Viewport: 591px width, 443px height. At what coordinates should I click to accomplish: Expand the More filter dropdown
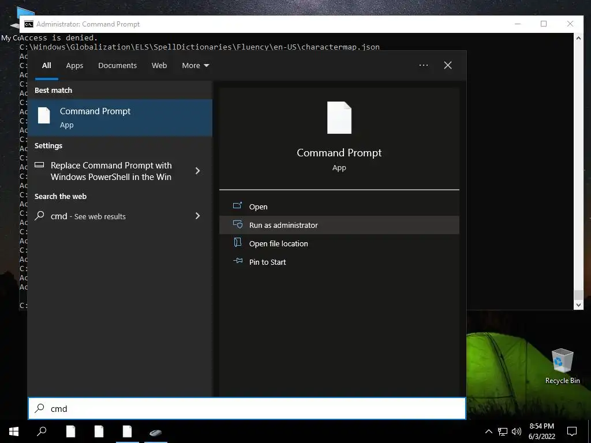click(x=195, y=66)
